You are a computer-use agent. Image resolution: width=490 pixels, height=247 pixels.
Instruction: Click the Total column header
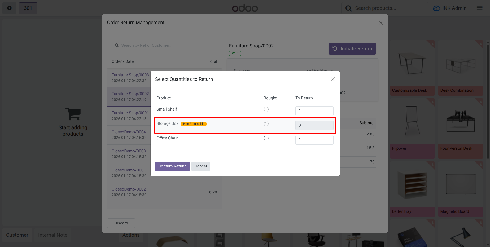[212, 61]
